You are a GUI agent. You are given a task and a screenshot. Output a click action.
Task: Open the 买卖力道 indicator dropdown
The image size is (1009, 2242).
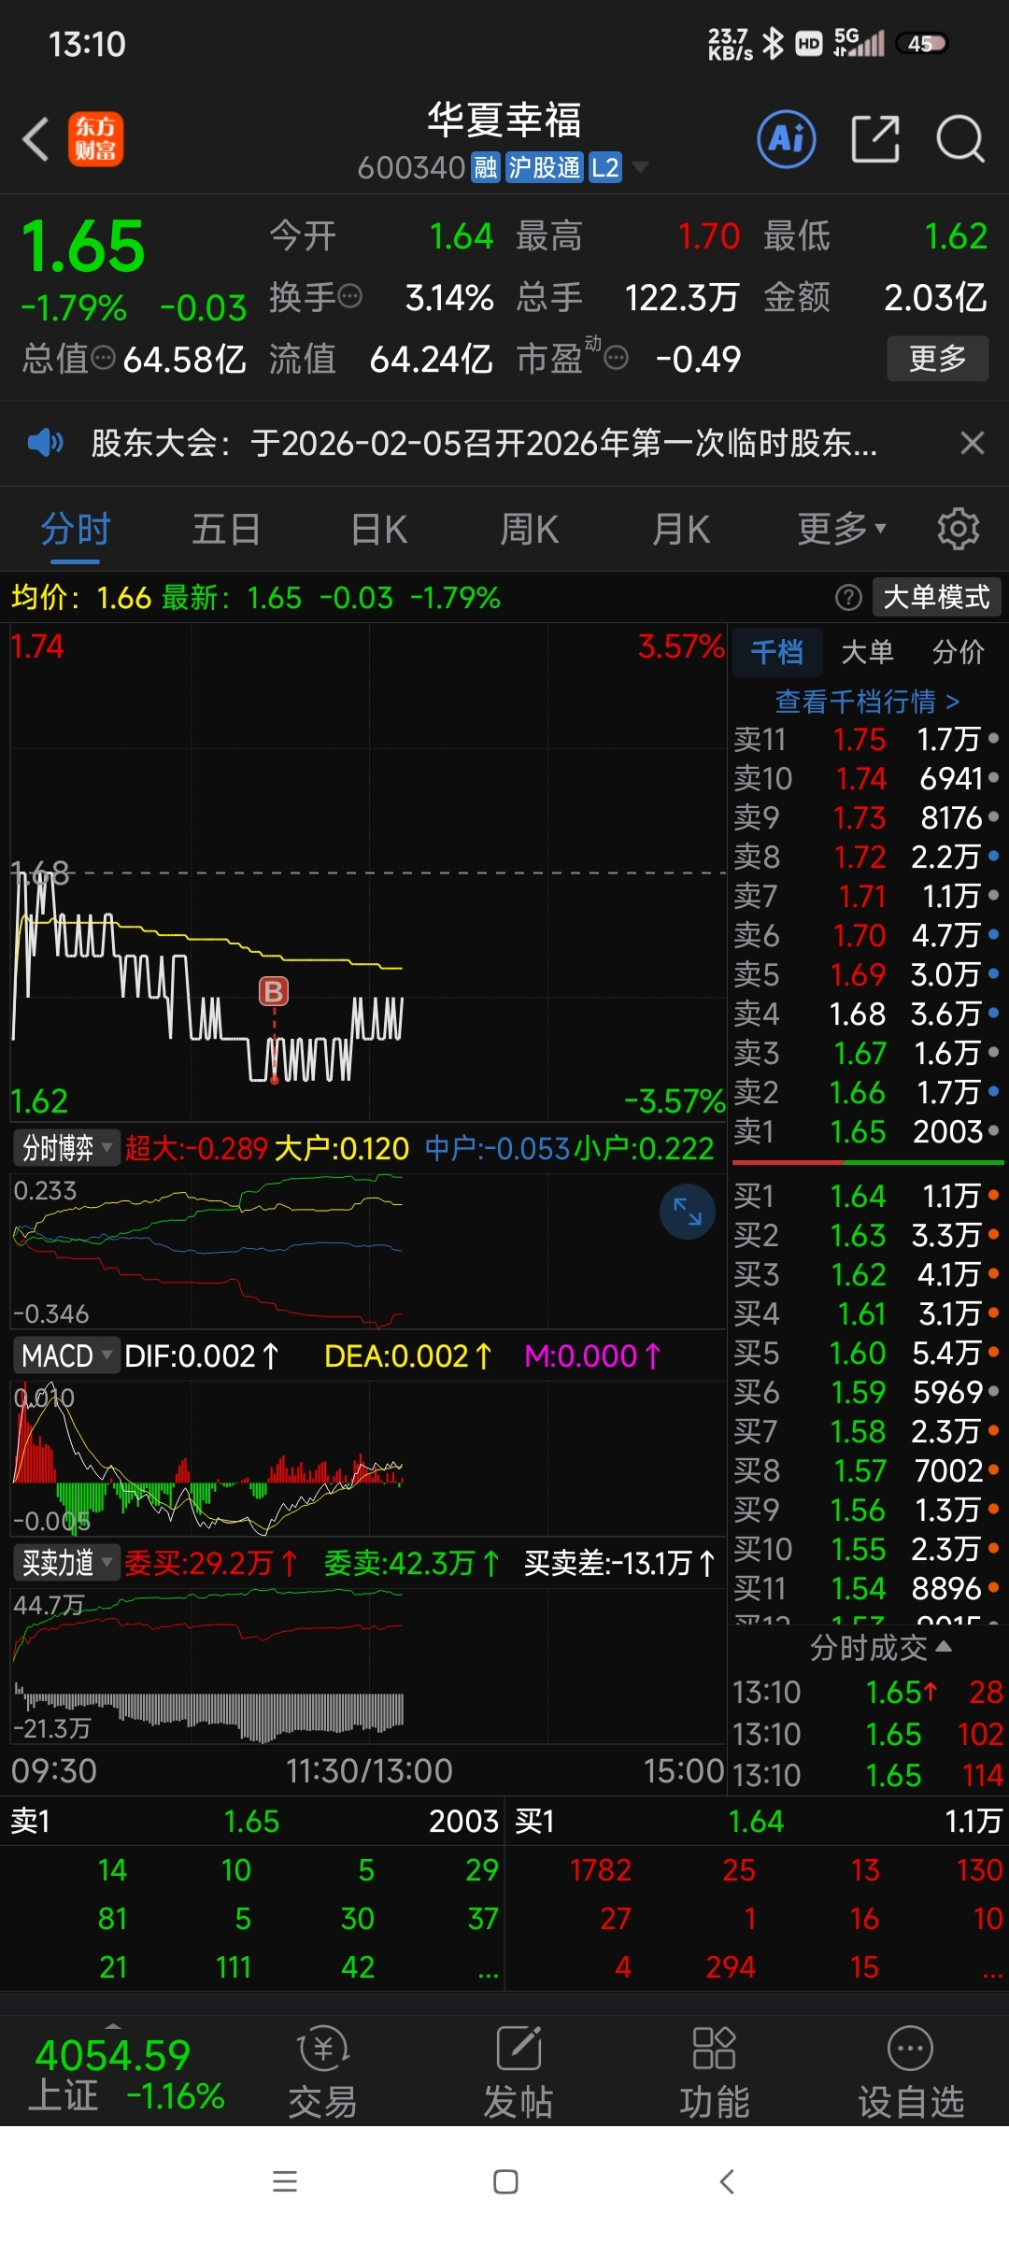tap(67, 1563)
